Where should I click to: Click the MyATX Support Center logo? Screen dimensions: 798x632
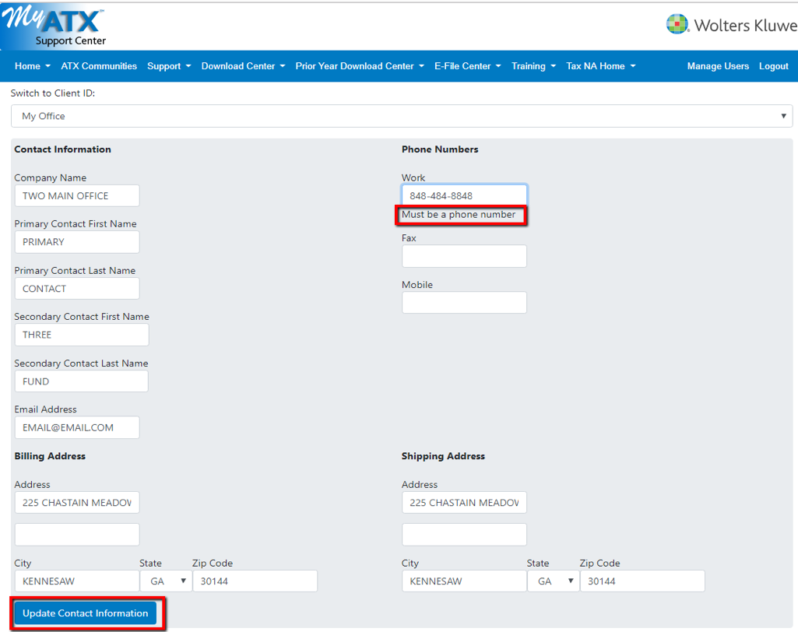(56, 26)
